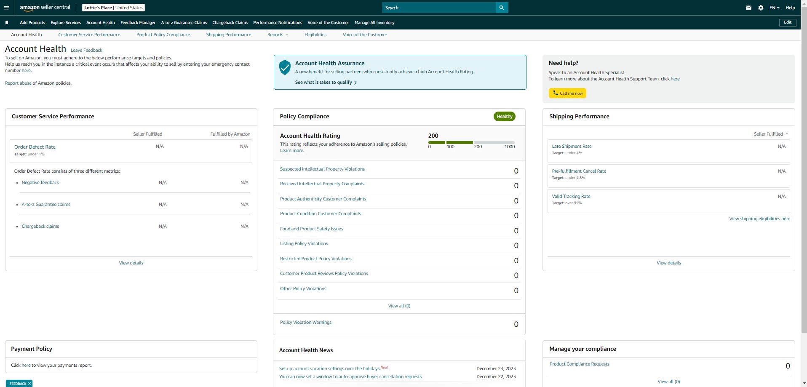Switch to the Customer Service Performance tab

point(89,35)
